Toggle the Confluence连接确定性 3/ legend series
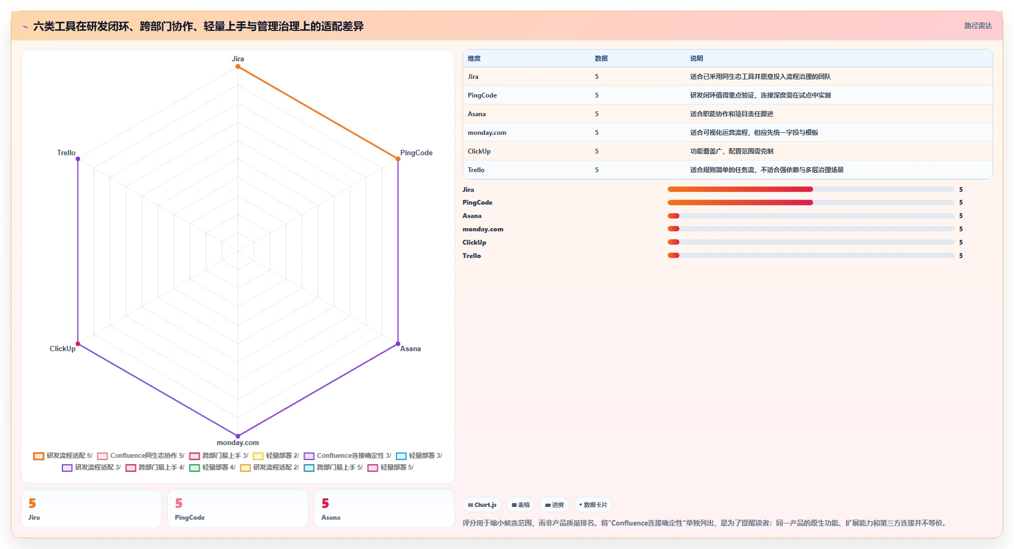The width and height of the screenshot is (1014, 549). pos(347,456)
